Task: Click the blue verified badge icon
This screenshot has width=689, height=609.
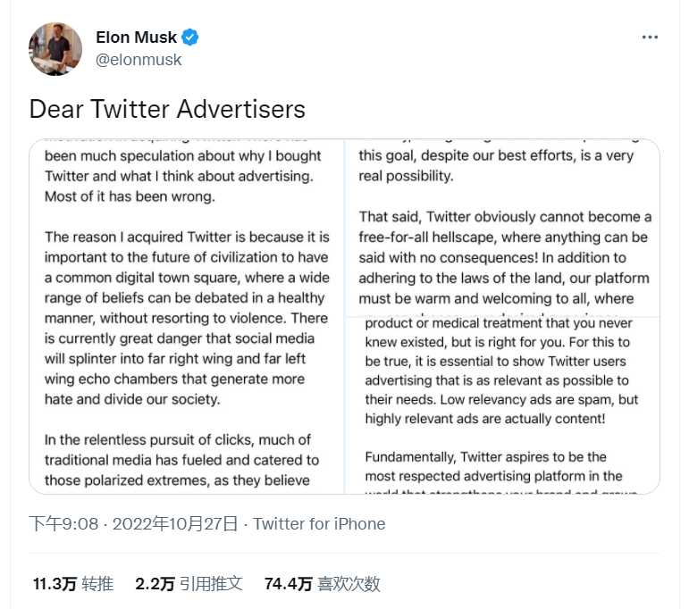Action: pyautogui.click(x=190, y=38)
